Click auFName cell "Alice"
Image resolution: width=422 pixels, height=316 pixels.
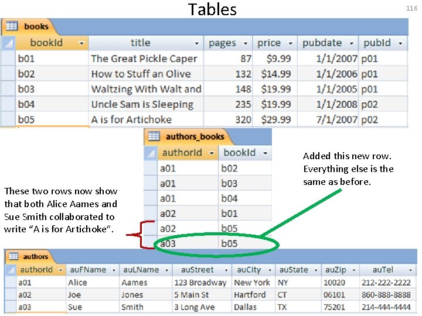tap(93, 283)
